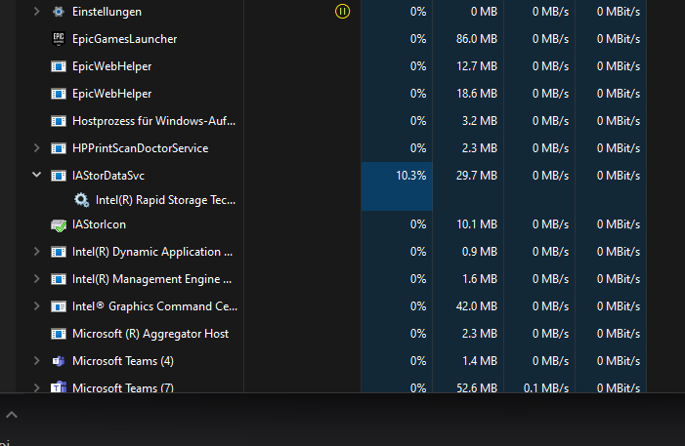
Task: Click the icon beside EpicWebHelper 12.7 MB
Action: tap(59, 66)
